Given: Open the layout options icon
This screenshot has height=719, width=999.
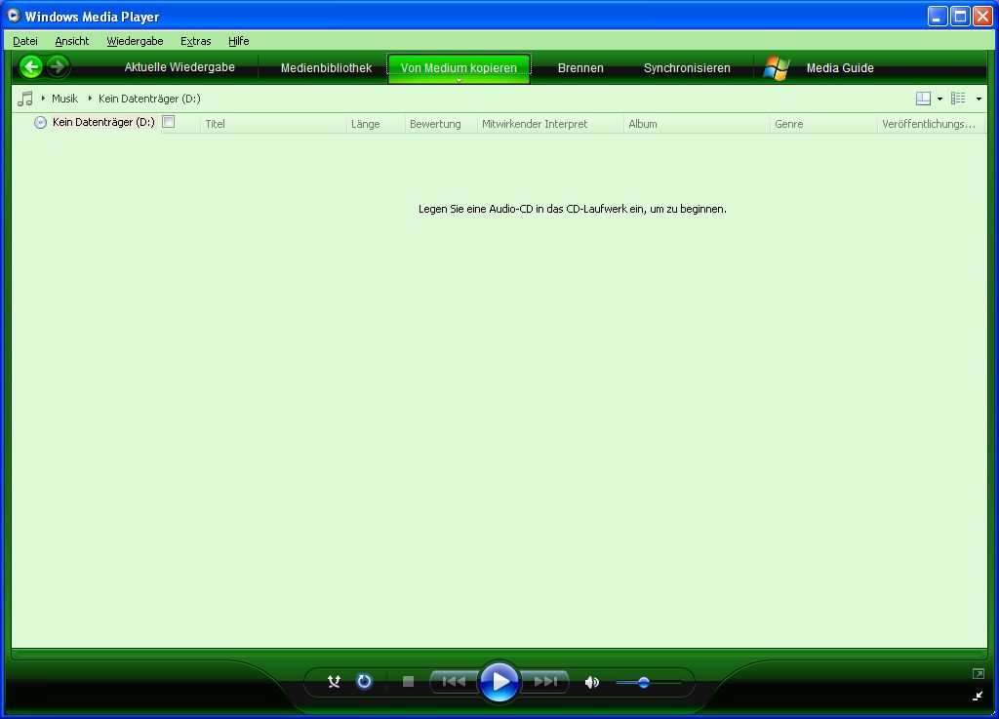Looking at the screenshot, I should 923,99.
